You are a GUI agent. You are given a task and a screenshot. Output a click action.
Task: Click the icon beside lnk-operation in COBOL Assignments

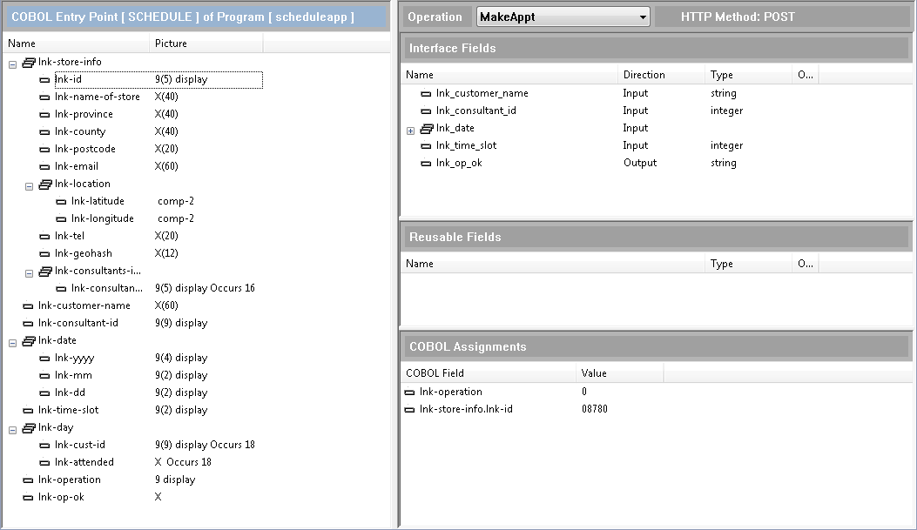410,392
